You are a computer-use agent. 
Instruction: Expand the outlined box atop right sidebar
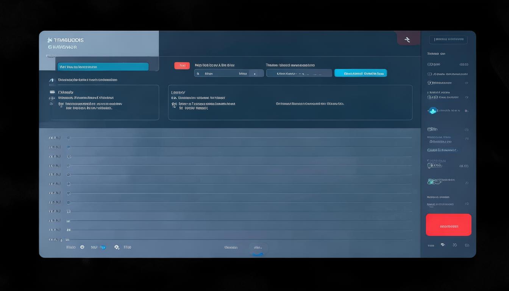pos(448,39)
